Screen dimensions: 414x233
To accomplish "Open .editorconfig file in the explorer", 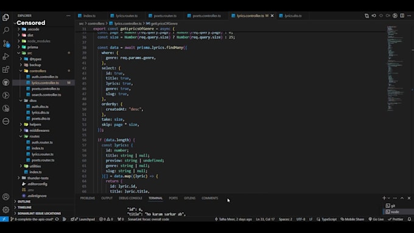I will coord(37,184).
